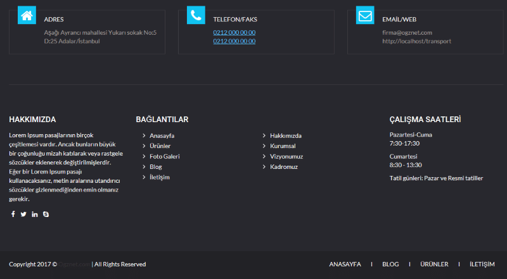
Task: Open the Hakkımızda link
Action: pos(285,136)
